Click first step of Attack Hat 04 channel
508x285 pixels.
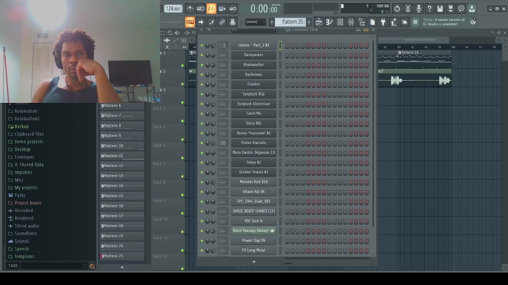287,192
